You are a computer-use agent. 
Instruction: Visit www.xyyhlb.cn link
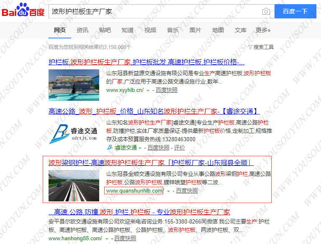click(x=125, y=90)
